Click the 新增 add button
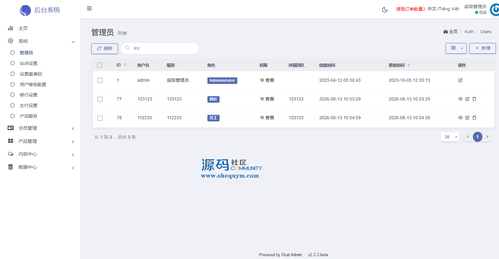This screenshot has width=499, height=259. [482, 48]
